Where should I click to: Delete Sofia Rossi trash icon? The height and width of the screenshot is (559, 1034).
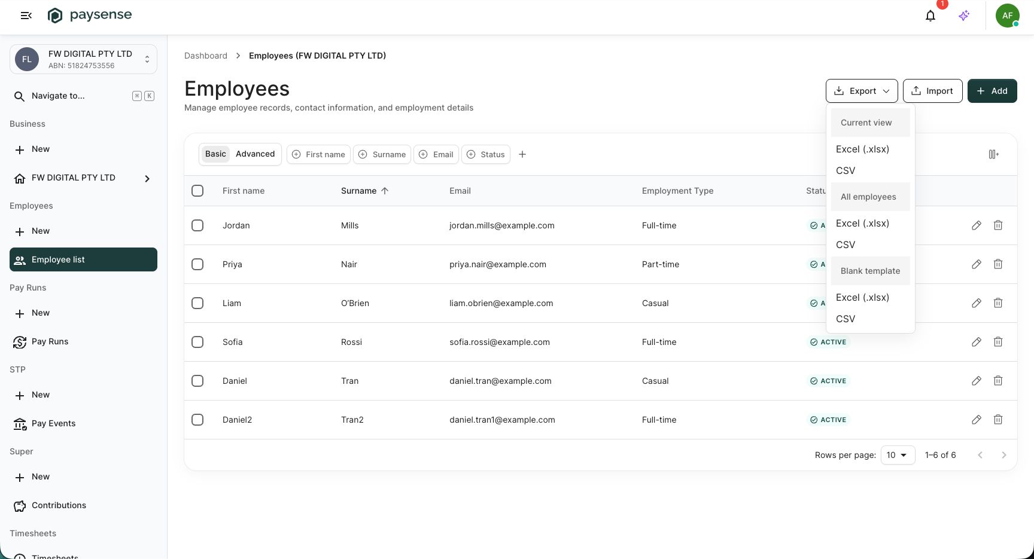[998, 342]
